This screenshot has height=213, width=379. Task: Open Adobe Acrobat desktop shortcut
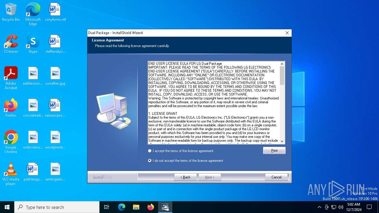[x=11, y=78]
